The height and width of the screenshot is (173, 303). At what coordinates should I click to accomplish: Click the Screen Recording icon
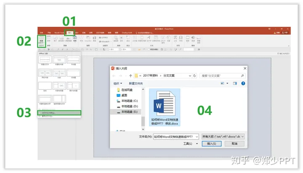199,40
